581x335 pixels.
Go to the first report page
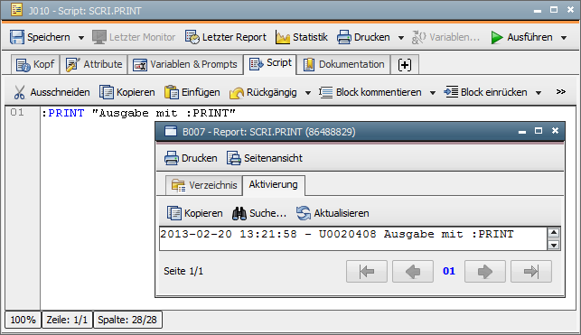[367, 271]
